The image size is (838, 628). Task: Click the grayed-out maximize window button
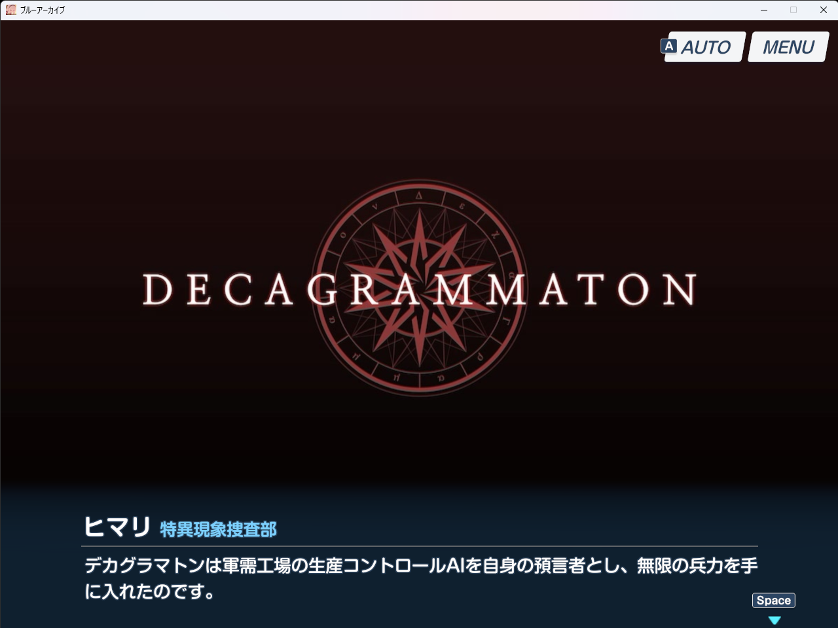793,10
